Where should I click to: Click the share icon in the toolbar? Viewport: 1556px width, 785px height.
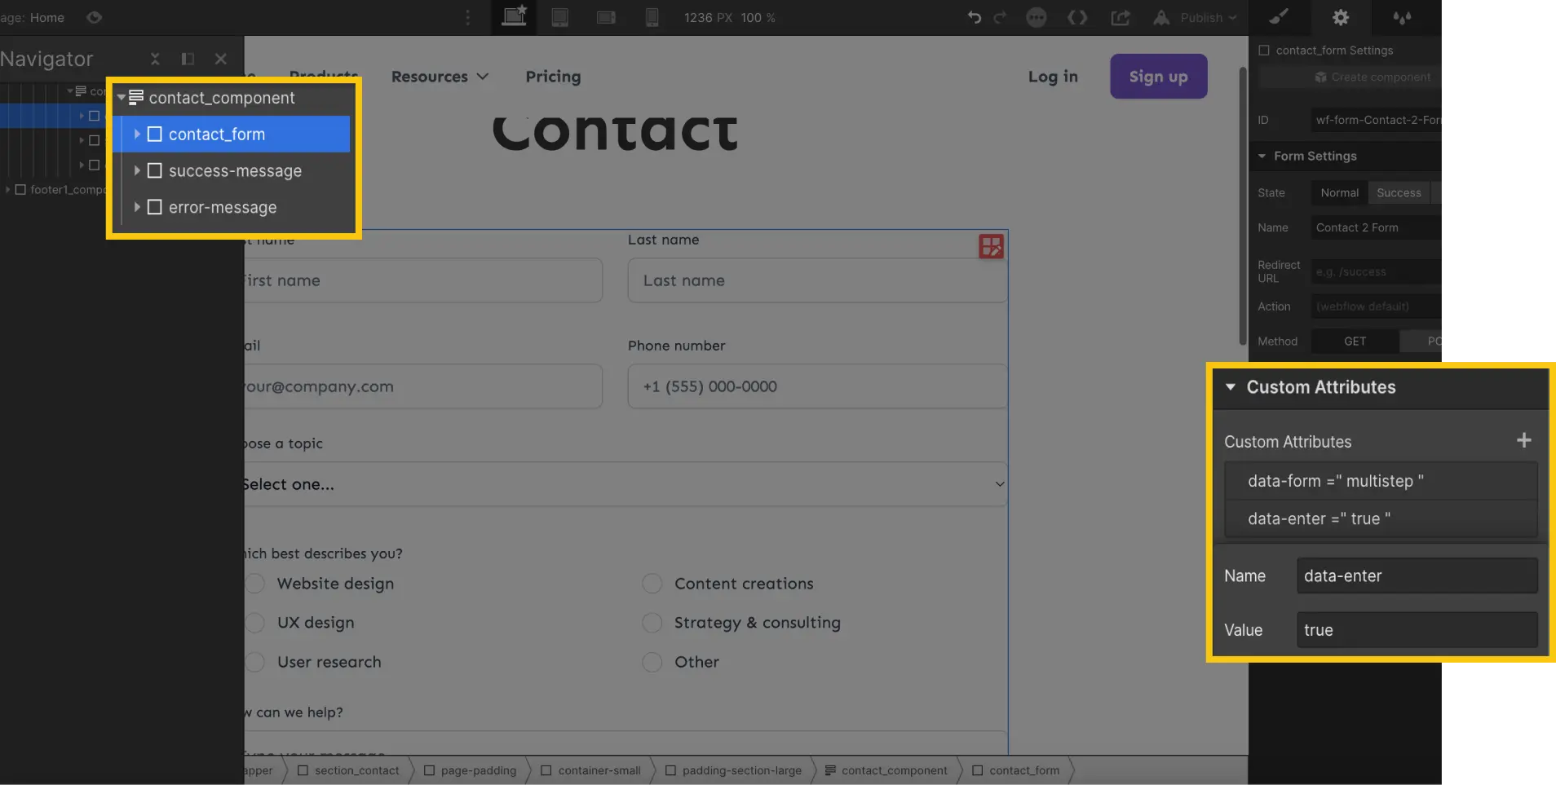(x=1121, y=17)
